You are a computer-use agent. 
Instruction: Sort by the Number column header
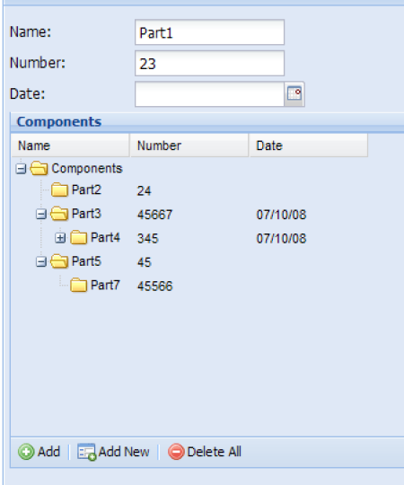tap(189, 145)
